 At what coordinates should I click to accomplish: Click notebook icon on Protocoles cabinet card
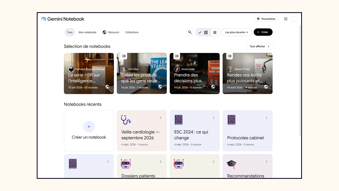(x=231, y=120)
